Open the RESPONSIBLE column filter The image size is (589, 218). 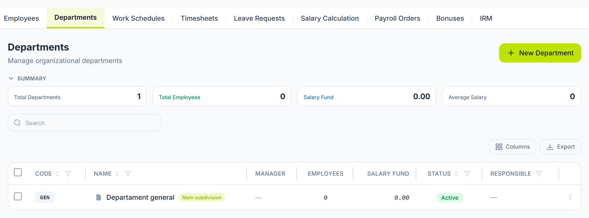pyautogui.click(x=539, y=174)
